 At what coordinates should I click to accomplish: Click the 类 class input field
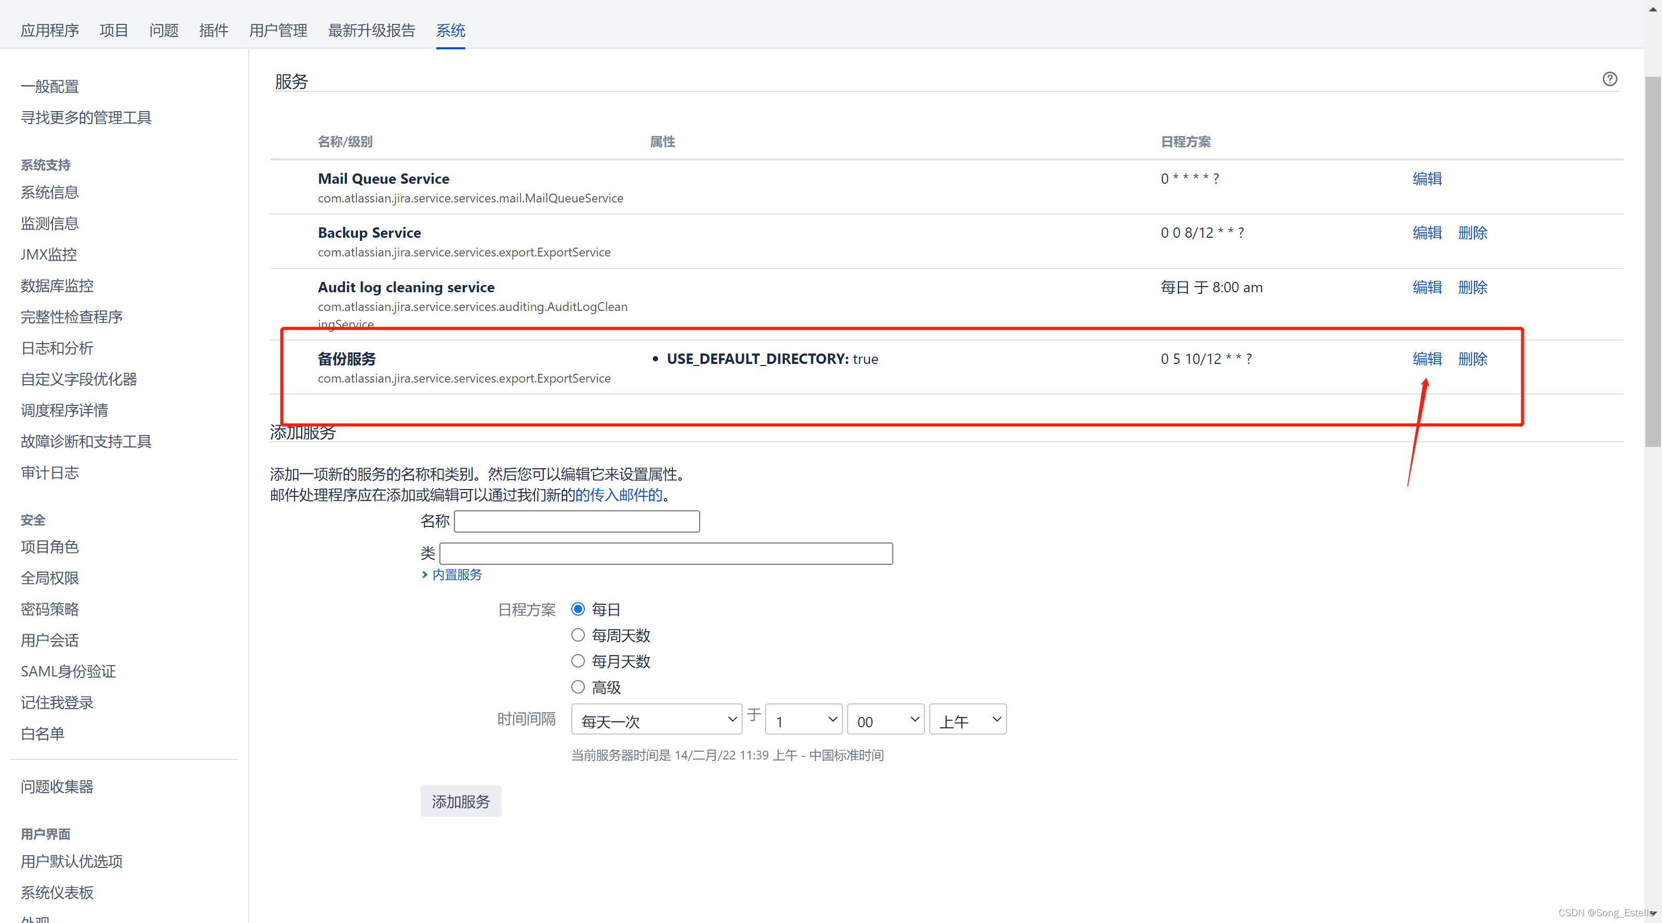point(666,553)
